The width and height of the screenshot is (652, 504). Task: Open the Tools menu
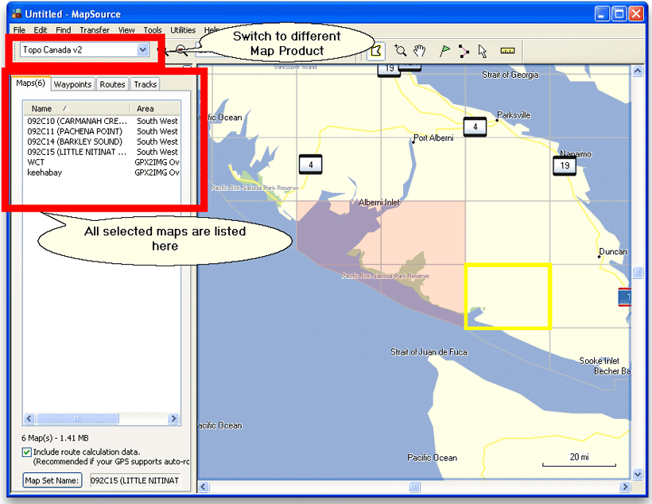coord(153,30)
